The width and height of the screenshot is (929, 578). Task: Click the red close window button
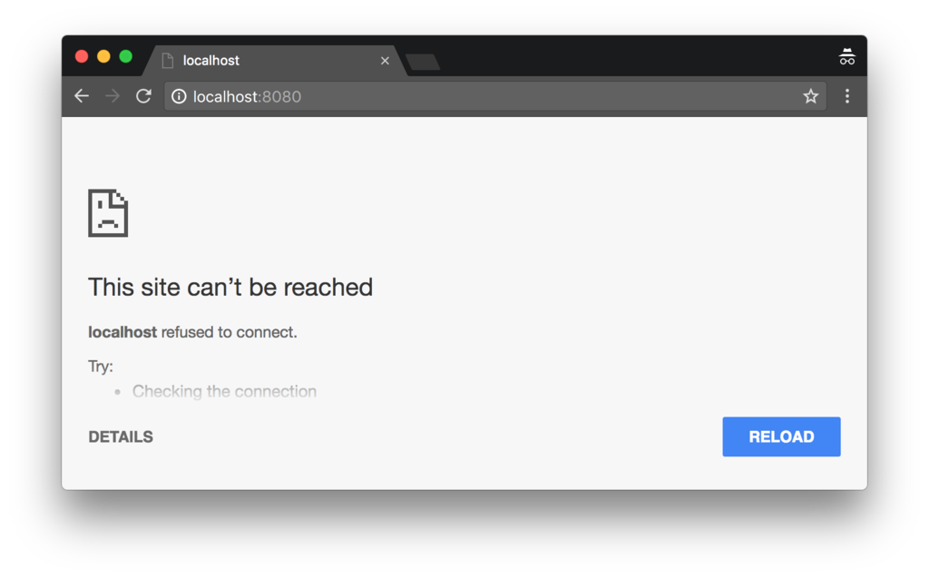point(82,56)
